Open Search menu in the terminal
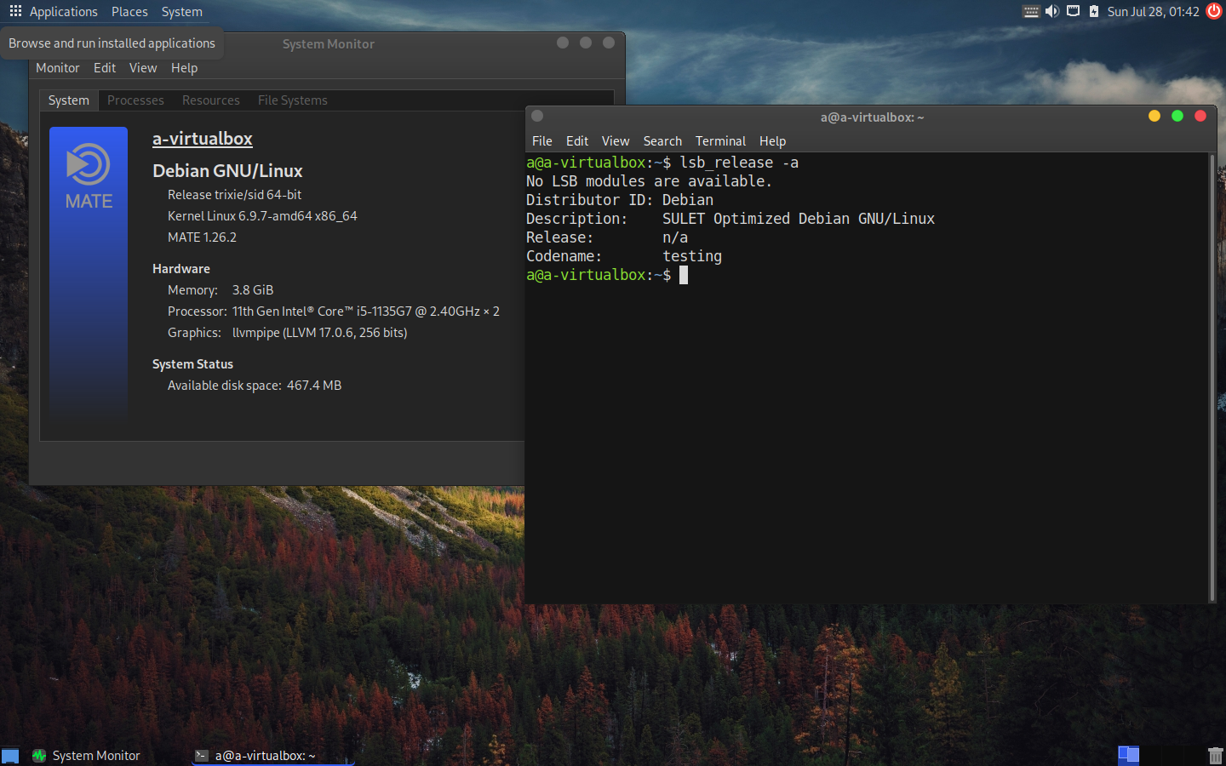The width and height of the screenshot is (1226, 766). pyautogui.click(x=662, y=141)
